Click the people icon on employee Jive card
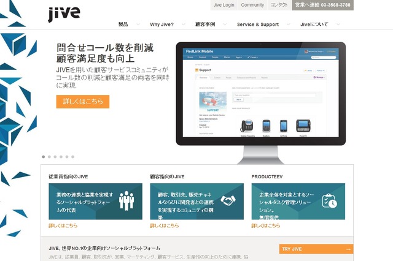Screen dimensions: 393x261 click(126, 200)
